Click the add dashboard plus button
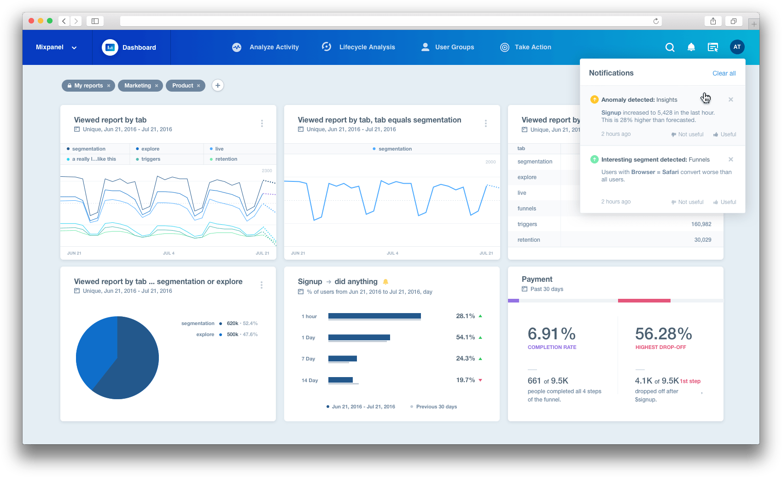Image resolution: width=782 pixels, height=477 pixels. [x=218, y=85]
